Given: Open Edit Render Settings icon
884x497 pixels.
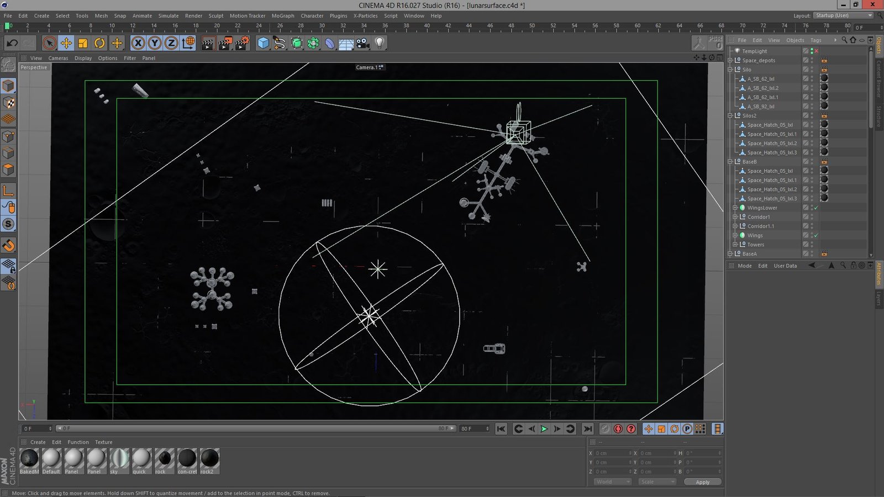Looking at the screenshot, I should pyautogui.click(x=242, y=43).
